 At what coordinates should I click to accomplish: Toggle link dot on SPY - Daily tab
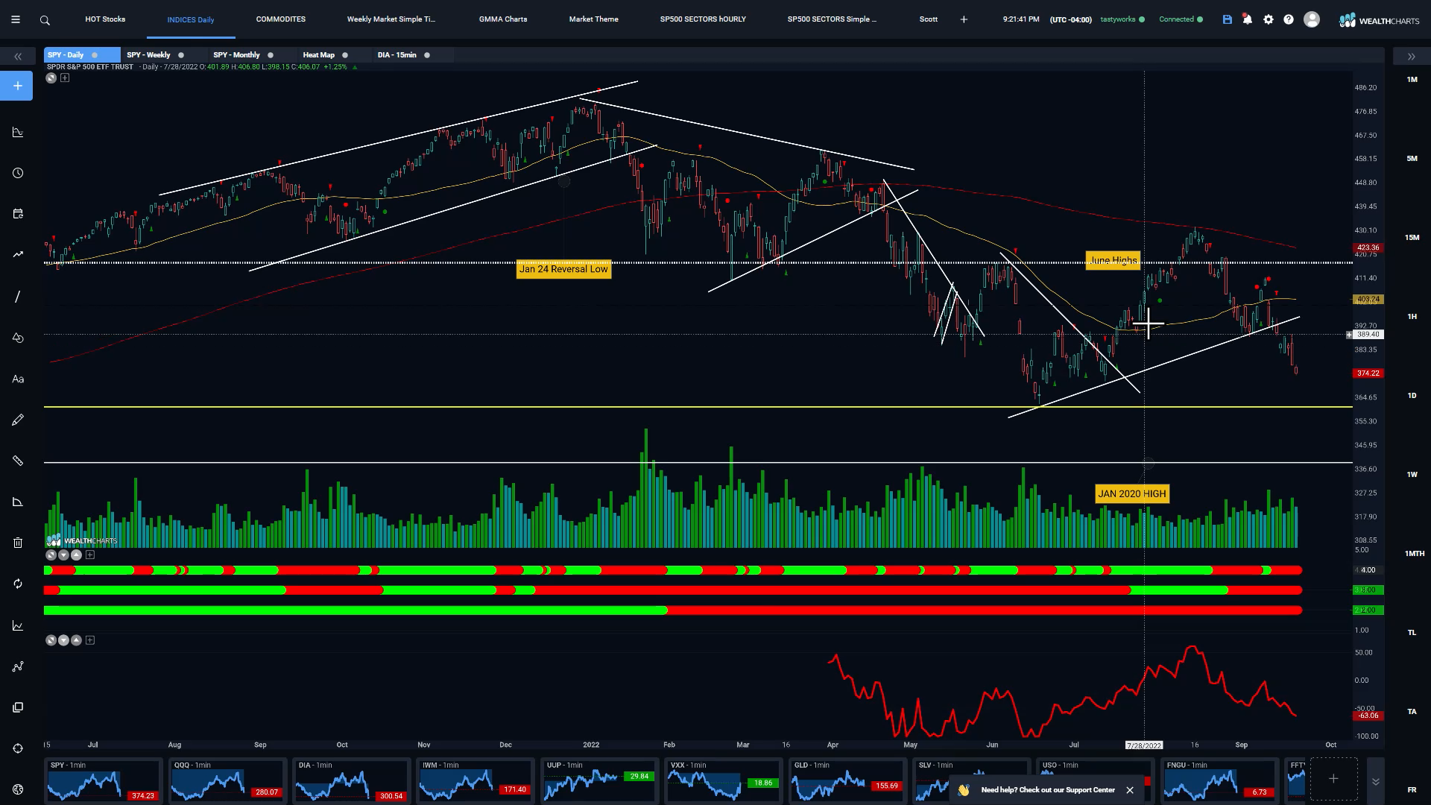pyautogui.click(x=95, y=55)
